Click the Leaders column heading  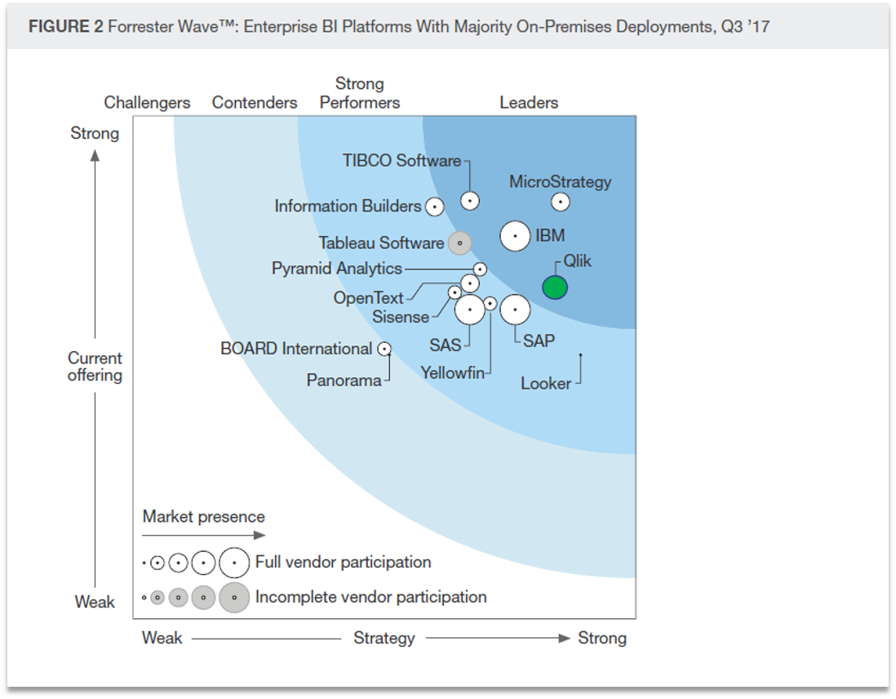[529, 102]
